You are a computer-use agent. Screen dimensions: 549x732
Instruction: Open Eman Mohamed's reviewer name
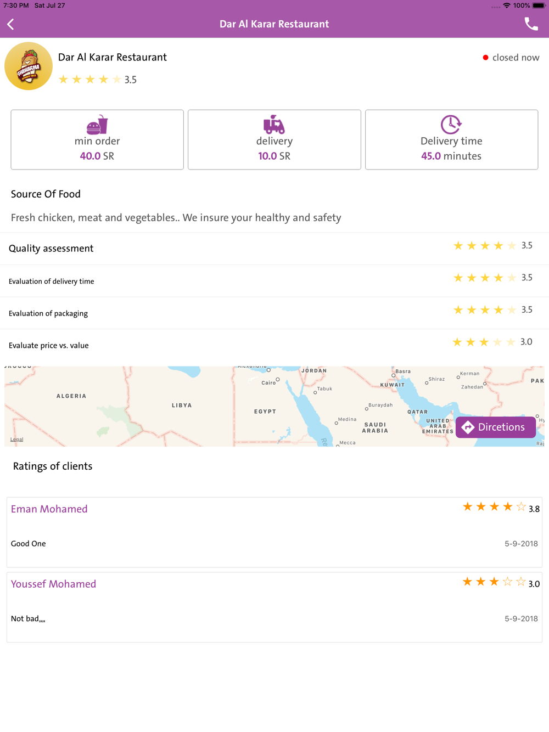49,509
